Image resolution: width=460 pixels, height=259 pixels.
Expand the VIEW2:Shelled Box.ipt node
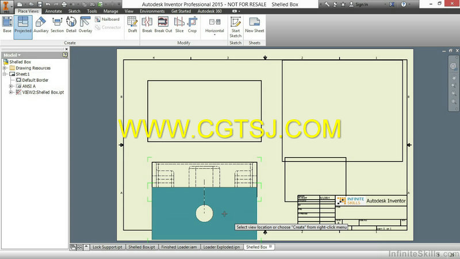[11, 92]
